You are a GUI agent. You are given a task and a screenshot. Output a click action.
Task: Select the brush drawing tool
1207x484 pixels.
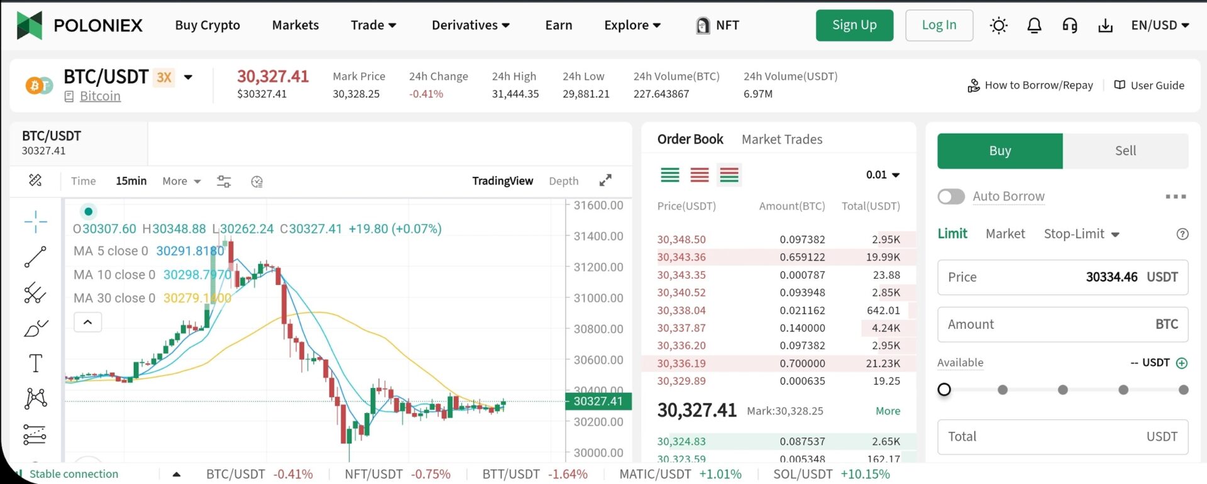(x=36, y=328)
